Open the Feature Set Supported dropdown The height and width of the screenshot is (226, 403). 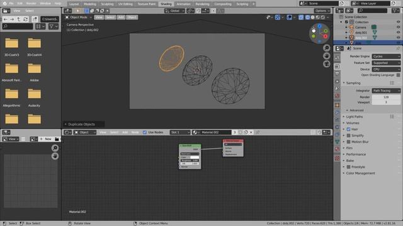click(386, 63)
